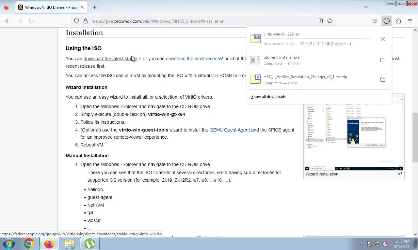Open the Windows Start menu orb
This screenshot has height=250, width=418.
click(8, 243)
